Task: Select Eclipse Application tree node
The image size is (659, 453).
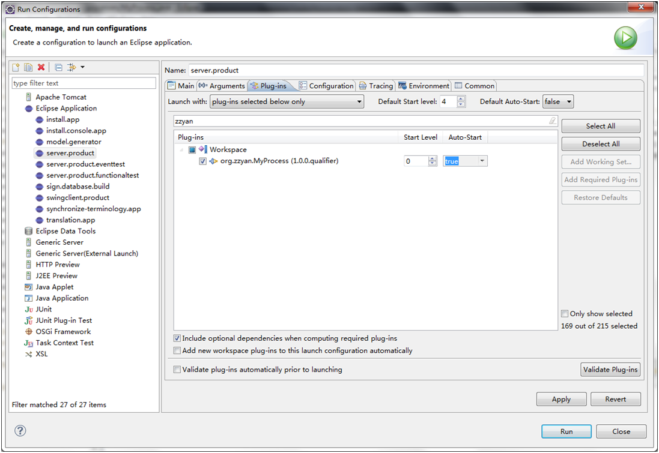Action: 66,109
